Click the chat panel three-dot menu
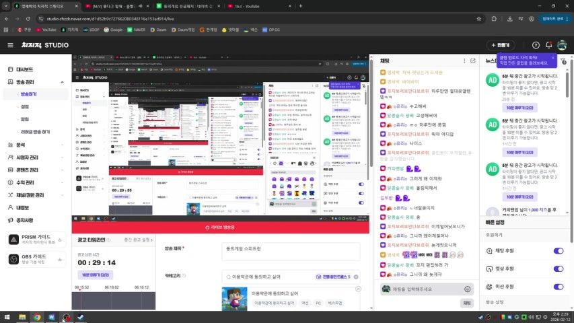 pos(464,61)
